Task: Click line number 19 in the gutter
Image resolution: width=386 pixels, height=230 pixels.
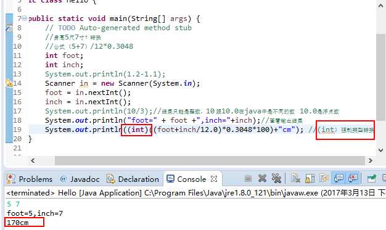Action: click(x=17, y=129)
